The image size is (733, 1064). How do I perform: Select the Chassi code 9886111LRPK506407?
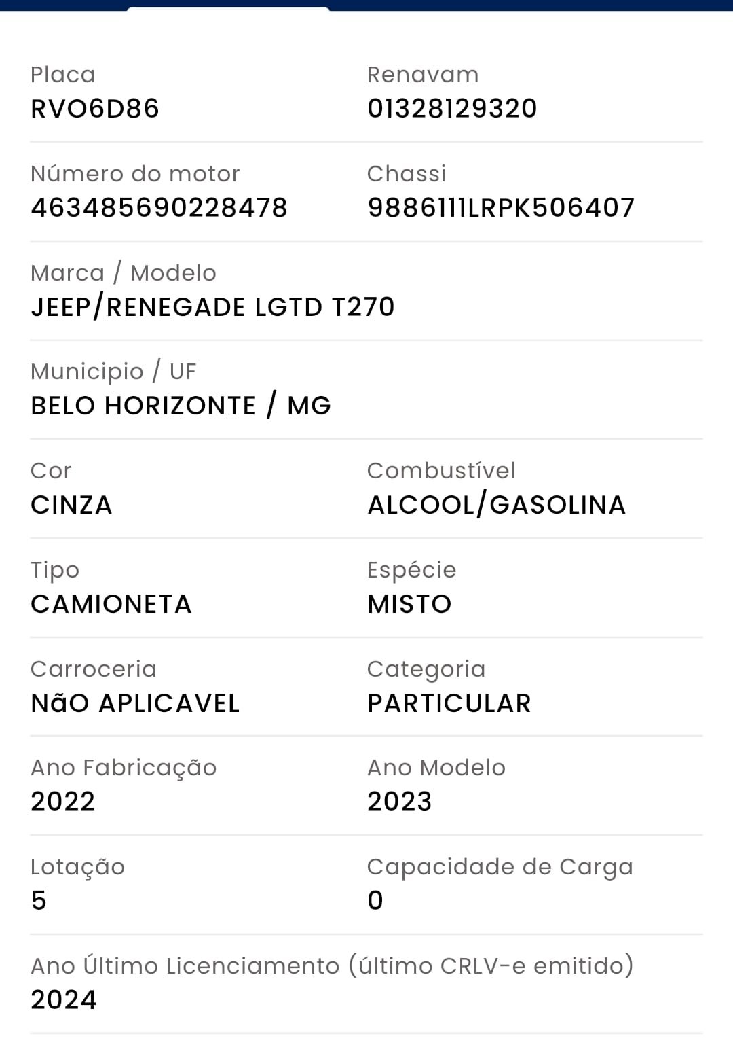point(501,208)
